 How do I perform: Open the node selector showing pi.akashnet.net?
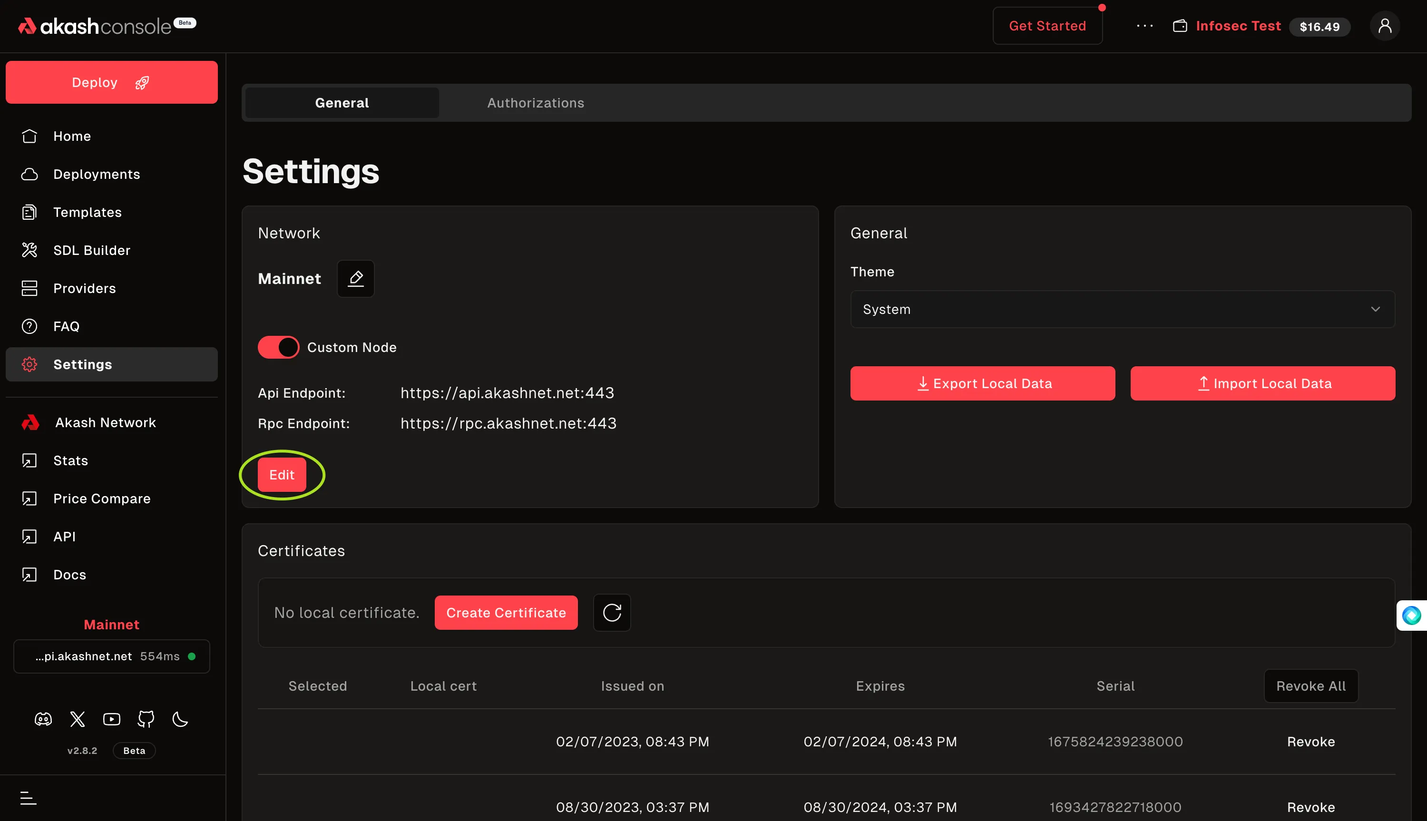tap(112, 656)
